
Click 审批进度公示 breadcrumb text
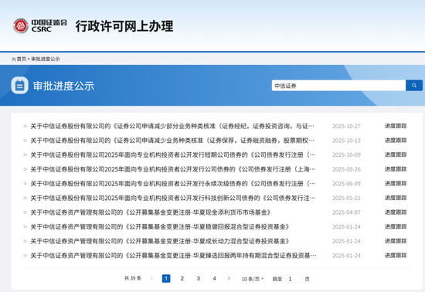point(46,59)
